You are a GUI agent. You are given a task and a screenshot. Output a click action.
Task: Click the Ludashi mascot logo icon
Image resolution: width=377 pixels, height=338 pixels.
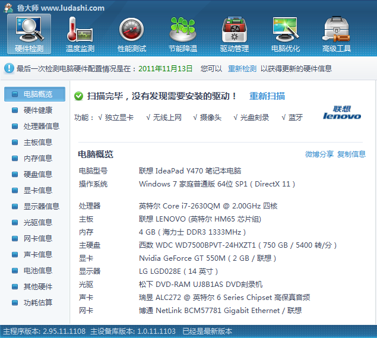9,8
